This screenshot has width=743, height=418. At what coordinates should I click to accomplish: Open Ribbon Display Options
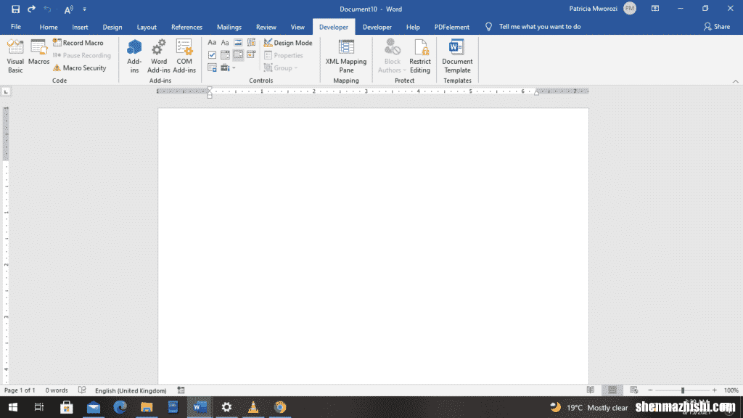point(655,9)
